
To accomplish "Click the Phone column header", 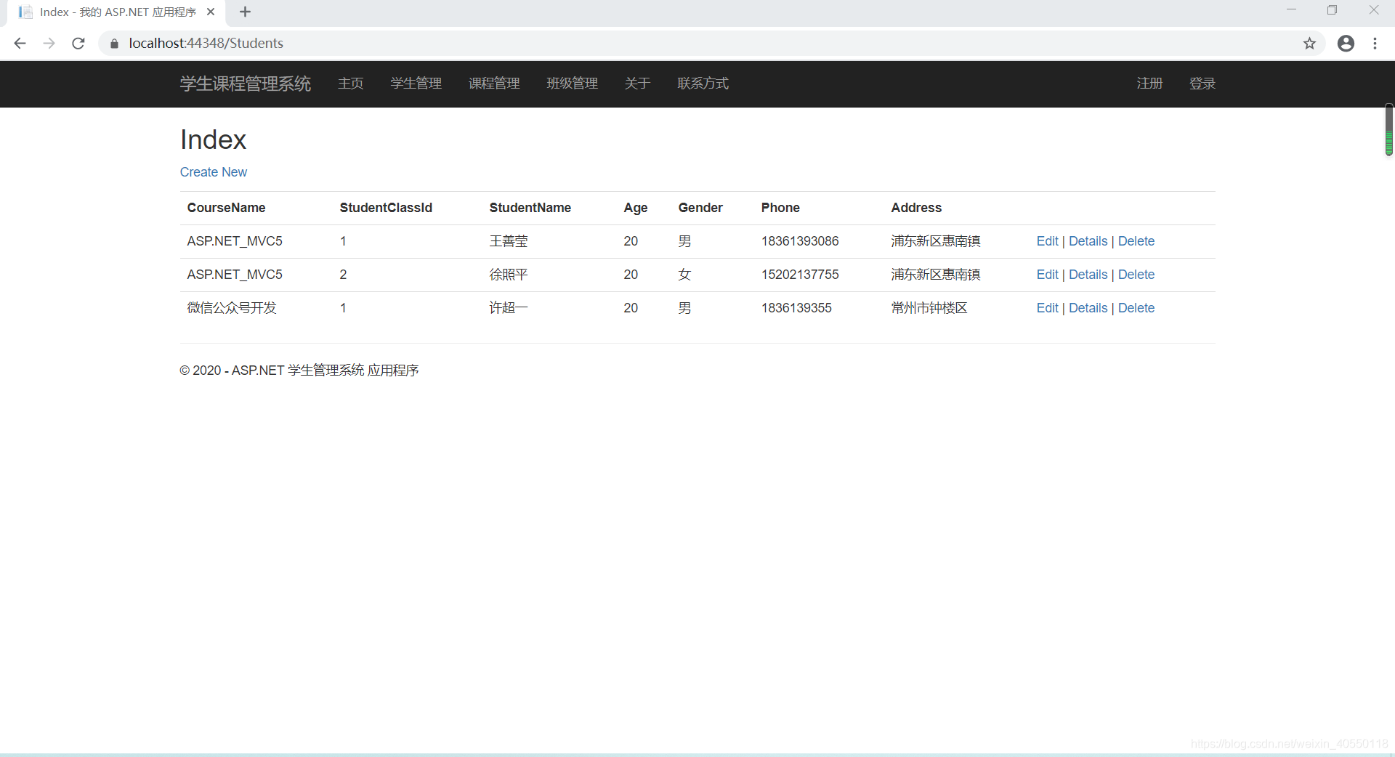I will [780, 208].
